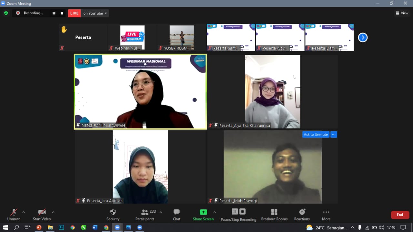Open Breakout Rooms

click(274, 215)
